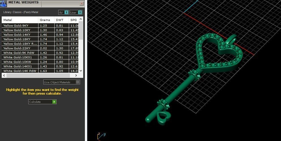
Task: Click the horizontal scrollbar left arrow
Action: 4,76
